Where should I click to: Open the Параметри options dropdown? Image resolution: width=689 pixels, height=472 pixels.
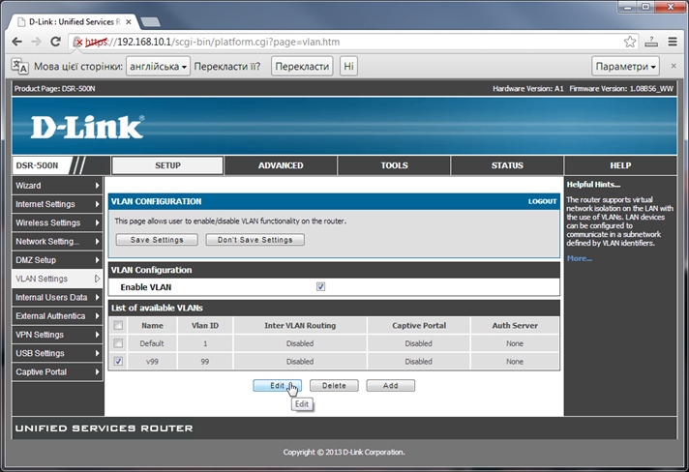(x=626, y=67)
